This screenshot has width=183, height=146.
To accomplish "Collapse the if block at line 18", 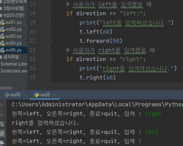I will click(50, 14).
